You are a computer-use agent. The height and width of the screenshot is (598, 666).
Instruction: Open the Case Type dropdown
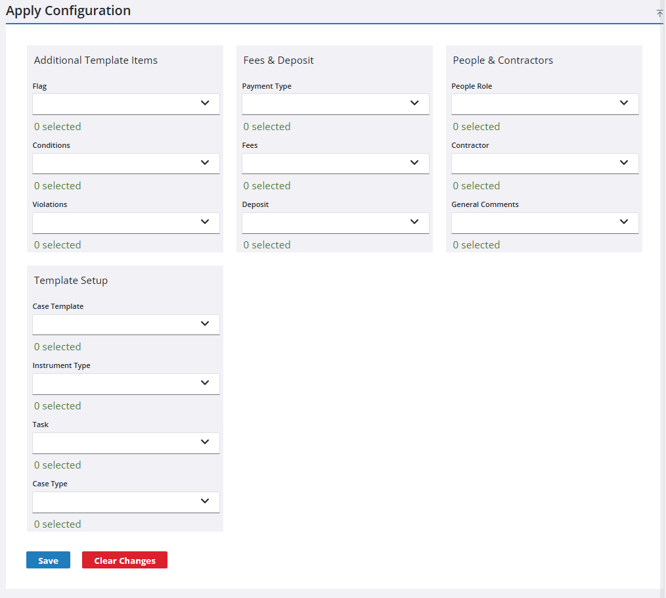tap(125, 501)
